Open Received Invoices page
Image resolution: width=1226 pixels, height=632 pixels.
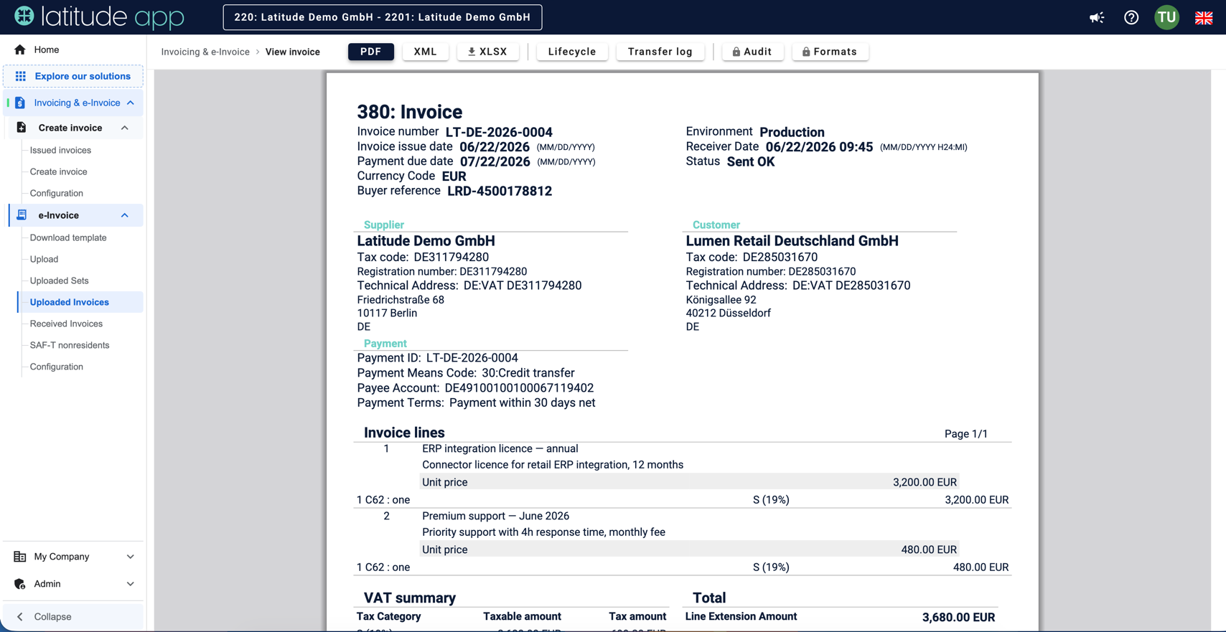(x=67, y=324)
